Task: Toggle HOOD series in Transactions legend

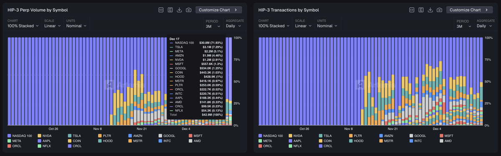Action: pyautogui.click(x=356, y=141)
